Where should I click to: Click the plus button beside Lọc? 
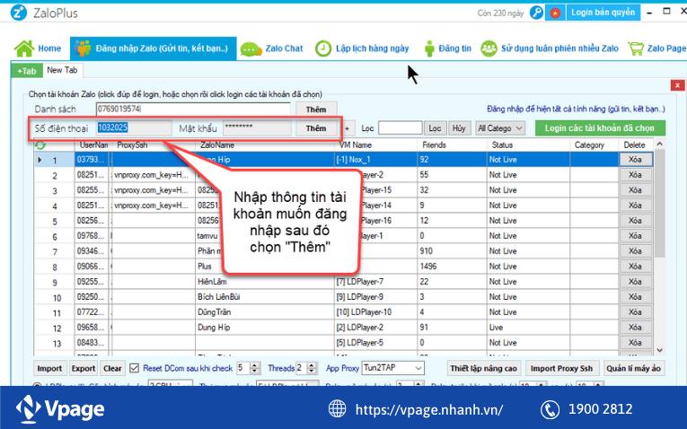[x=347, y=128]
